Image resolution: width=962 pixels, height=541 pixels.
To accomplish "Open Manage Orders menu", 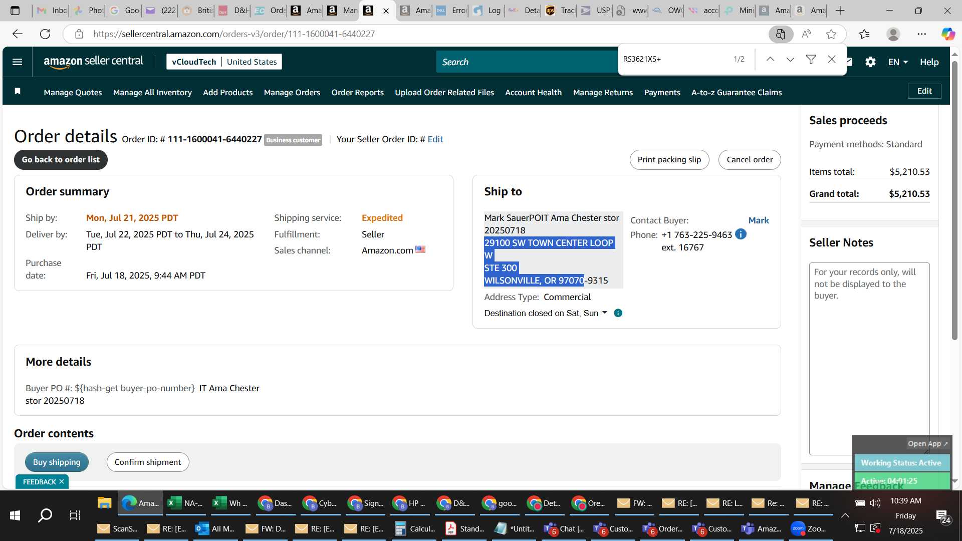I will [292, 92].
